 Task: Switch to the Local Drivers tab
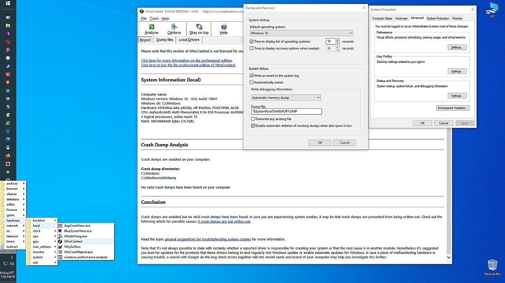189,40
